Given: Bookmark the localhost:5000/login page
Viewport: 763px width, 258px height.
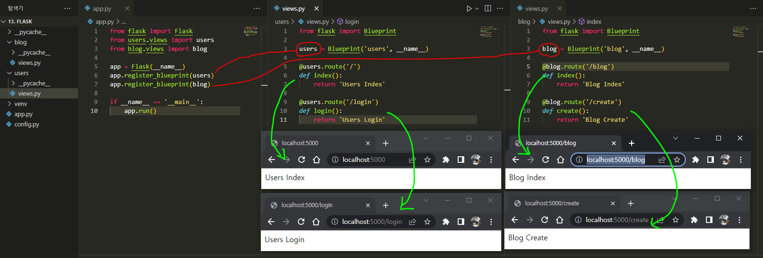Looking at the screenshot, I should 427,222.
